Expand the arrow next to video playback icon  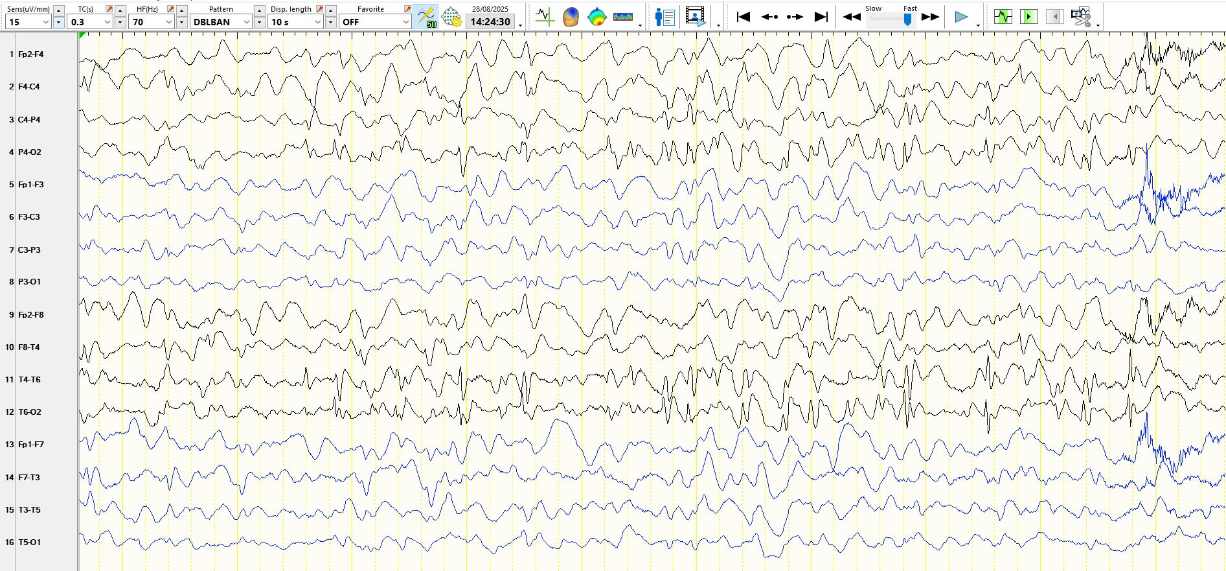pos(719,25)
